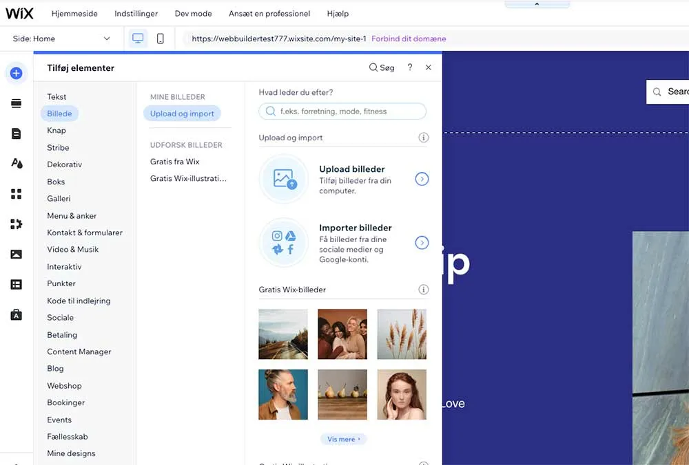Screen dimensions: 689x465
Task: Select Kode til indlejring category
Action: tap(79, 301)
